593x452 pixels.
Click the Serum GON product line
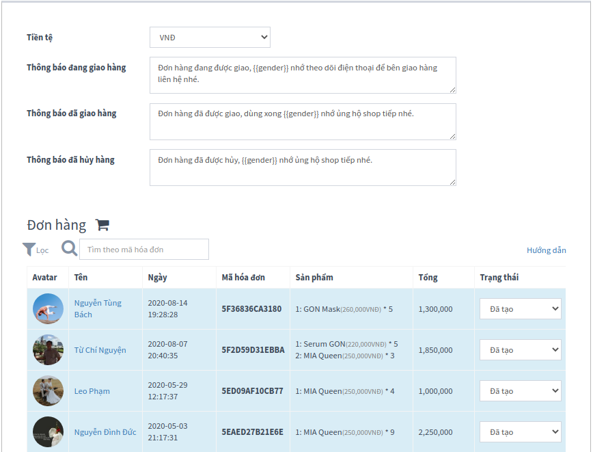346,344
